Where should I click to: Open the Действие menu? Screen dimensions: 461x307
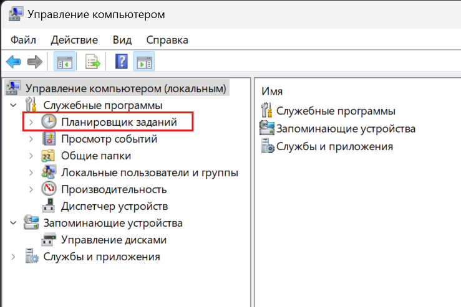click(74, 40)
